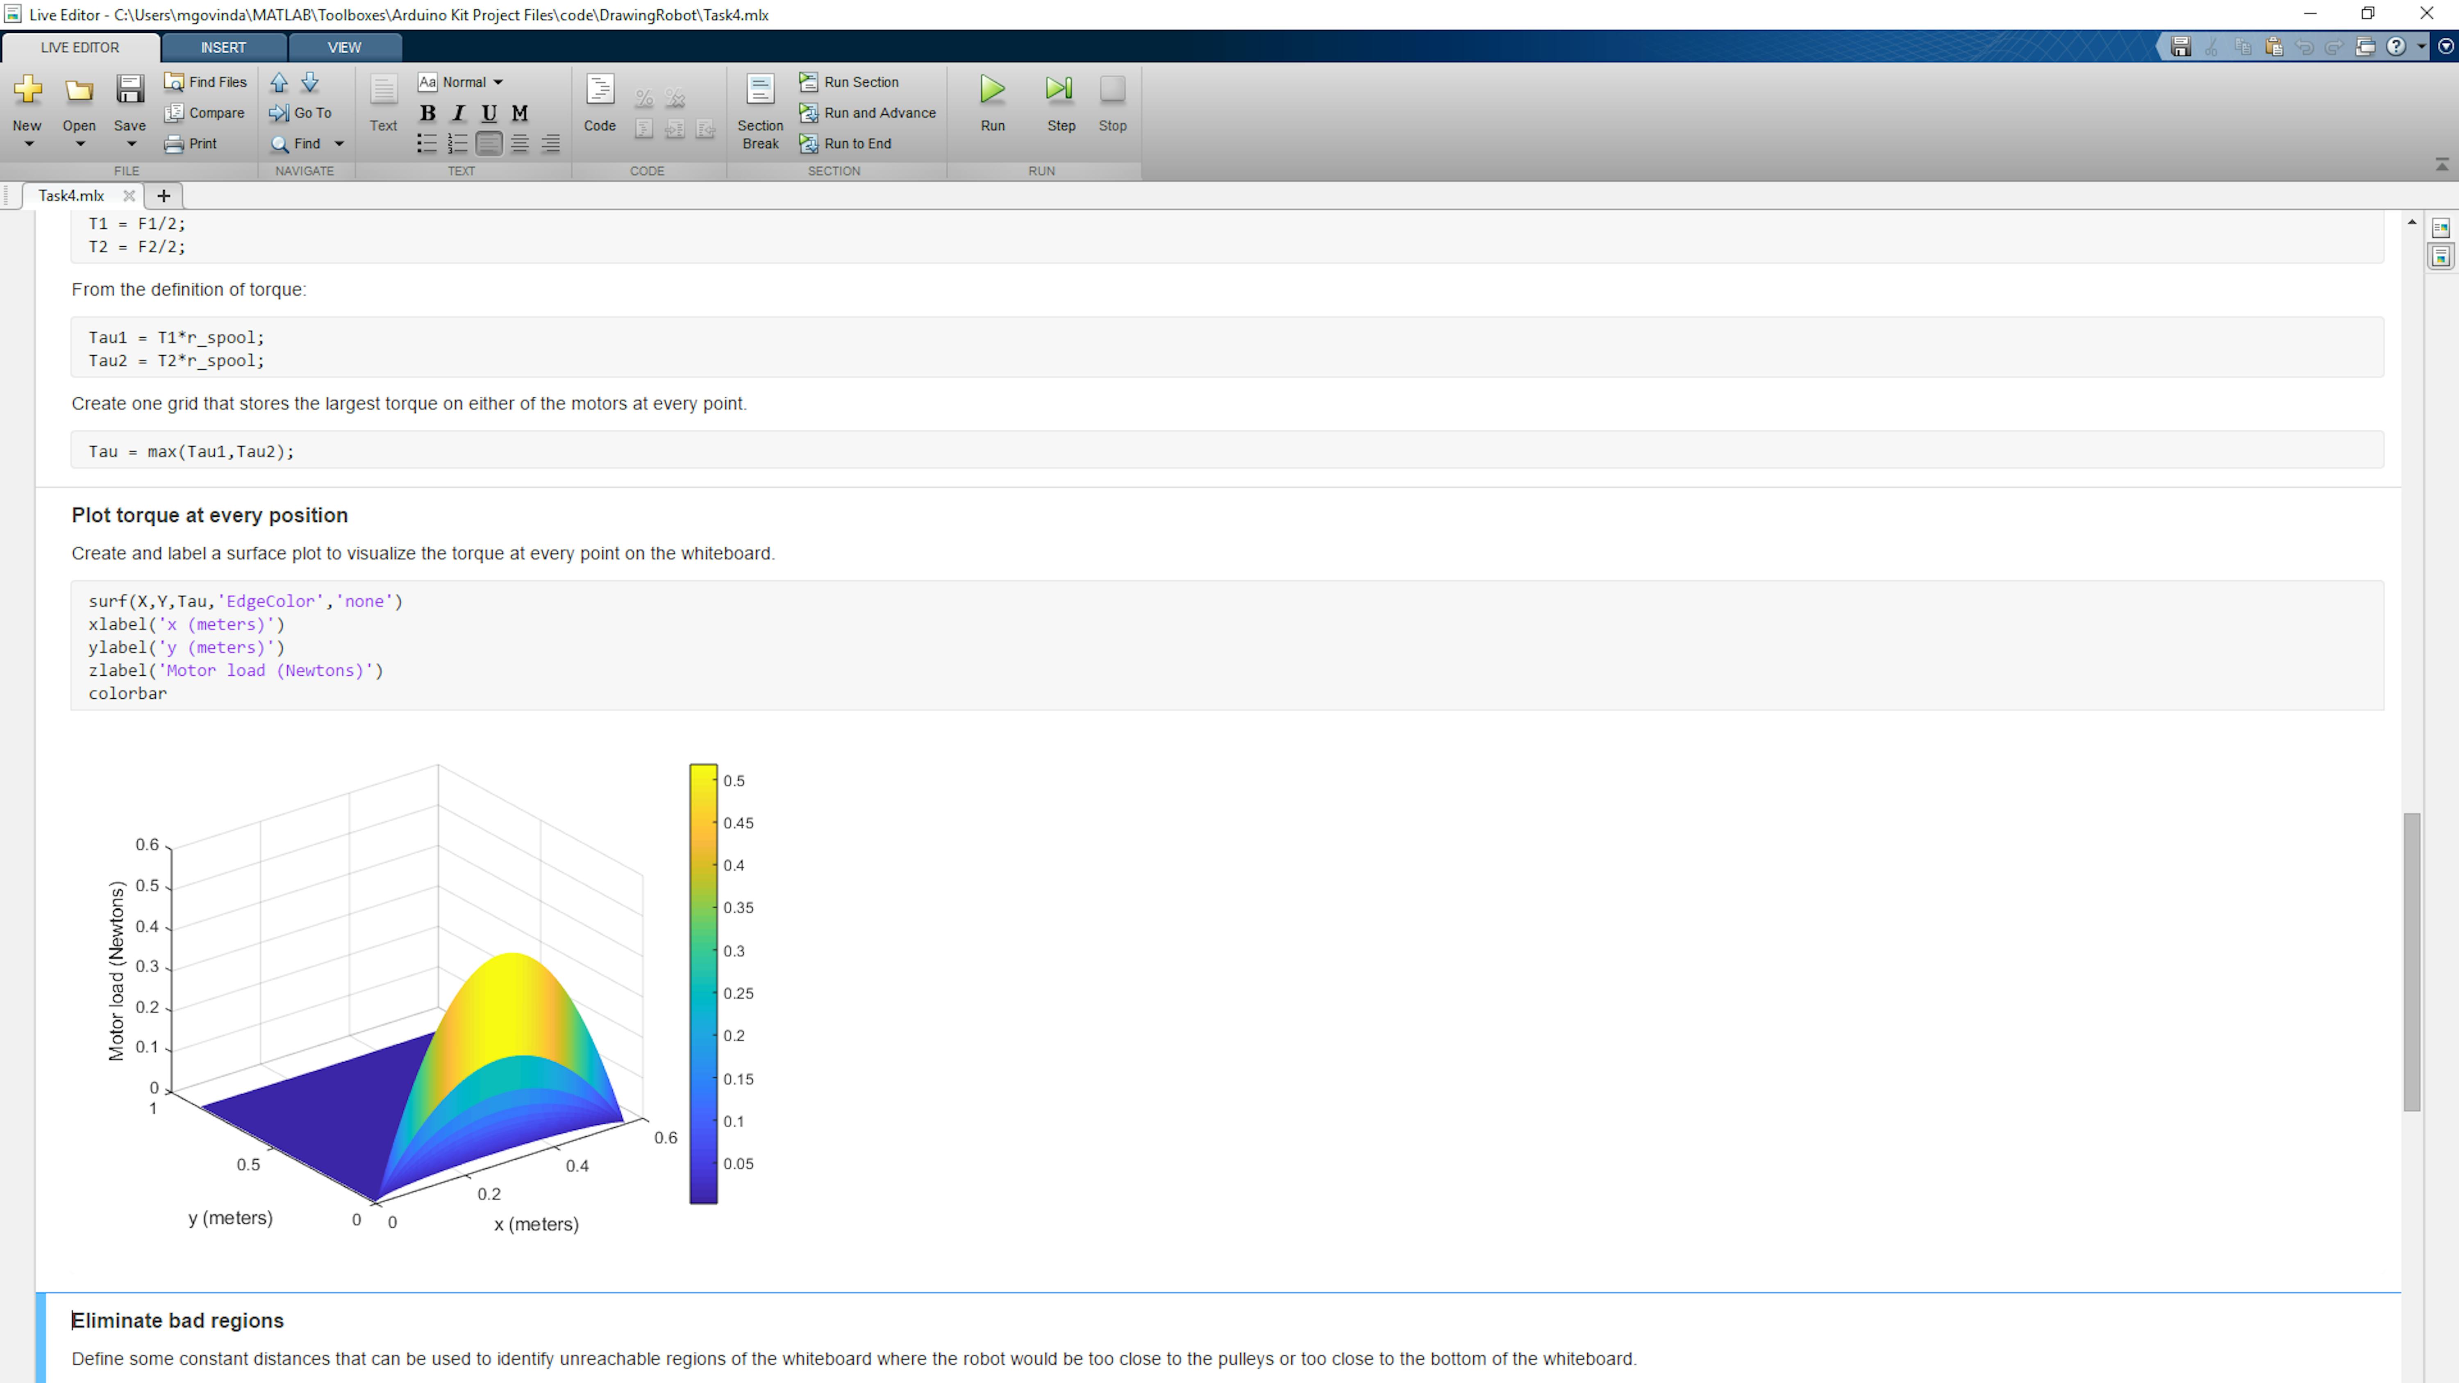Click the colorbar on the surface plot
The width and height of the screenshot is (2459, 1383).
(x=704, y=983)
